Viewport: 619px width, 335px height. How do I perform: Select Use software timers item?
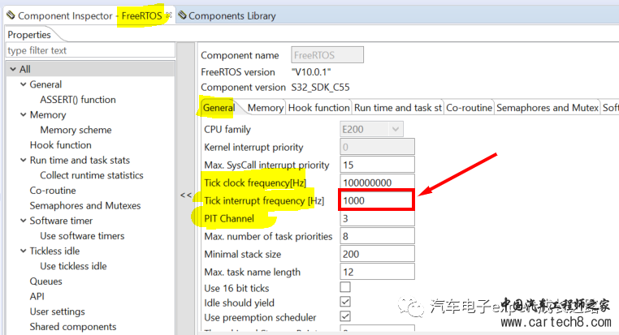pos(82,236)
